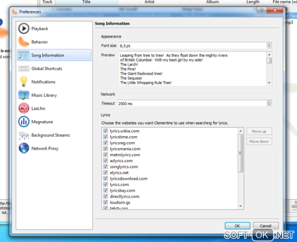Screen dimensions: 297x242
Task: Click the Music Library folder icon
Action: [x=24, y=95]
